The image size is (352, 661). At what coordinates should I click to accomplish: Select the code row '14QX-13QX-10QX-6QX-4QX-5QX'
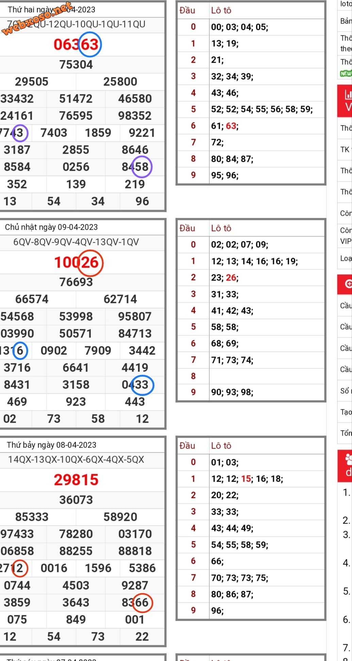click(76, 460)
